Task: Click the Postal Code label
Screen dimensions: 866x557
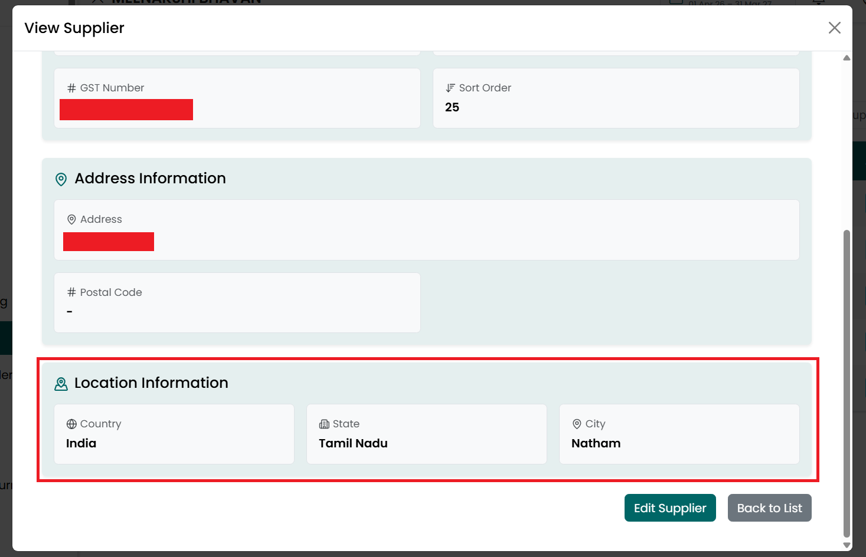Action: coord(111,292)
